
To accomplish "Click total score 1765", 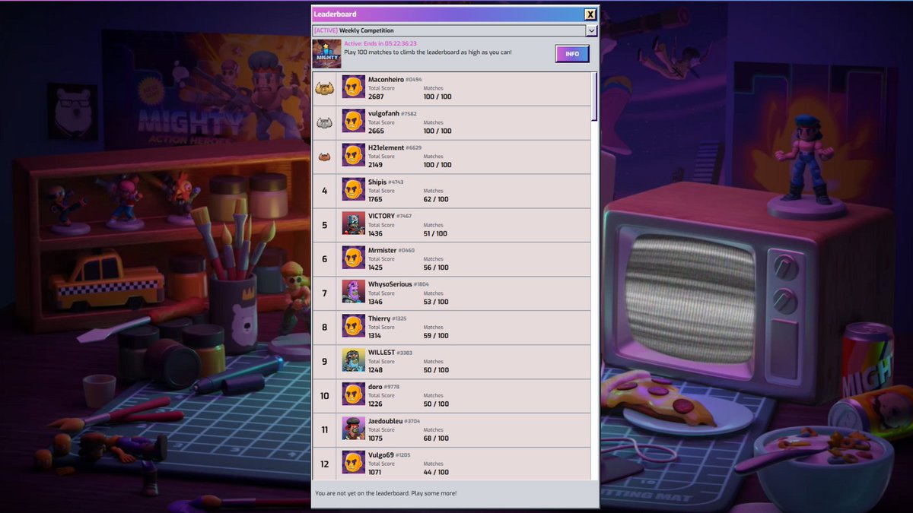I will [375, 199].
